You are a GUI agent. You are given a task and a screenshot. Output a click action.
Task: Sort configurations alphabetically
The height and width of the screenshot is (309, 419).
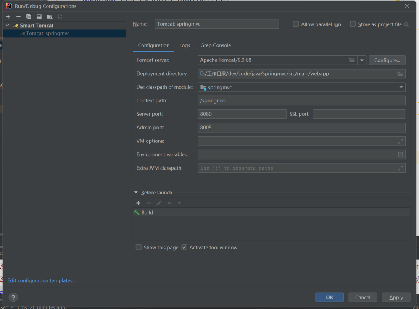pos(60,16)
